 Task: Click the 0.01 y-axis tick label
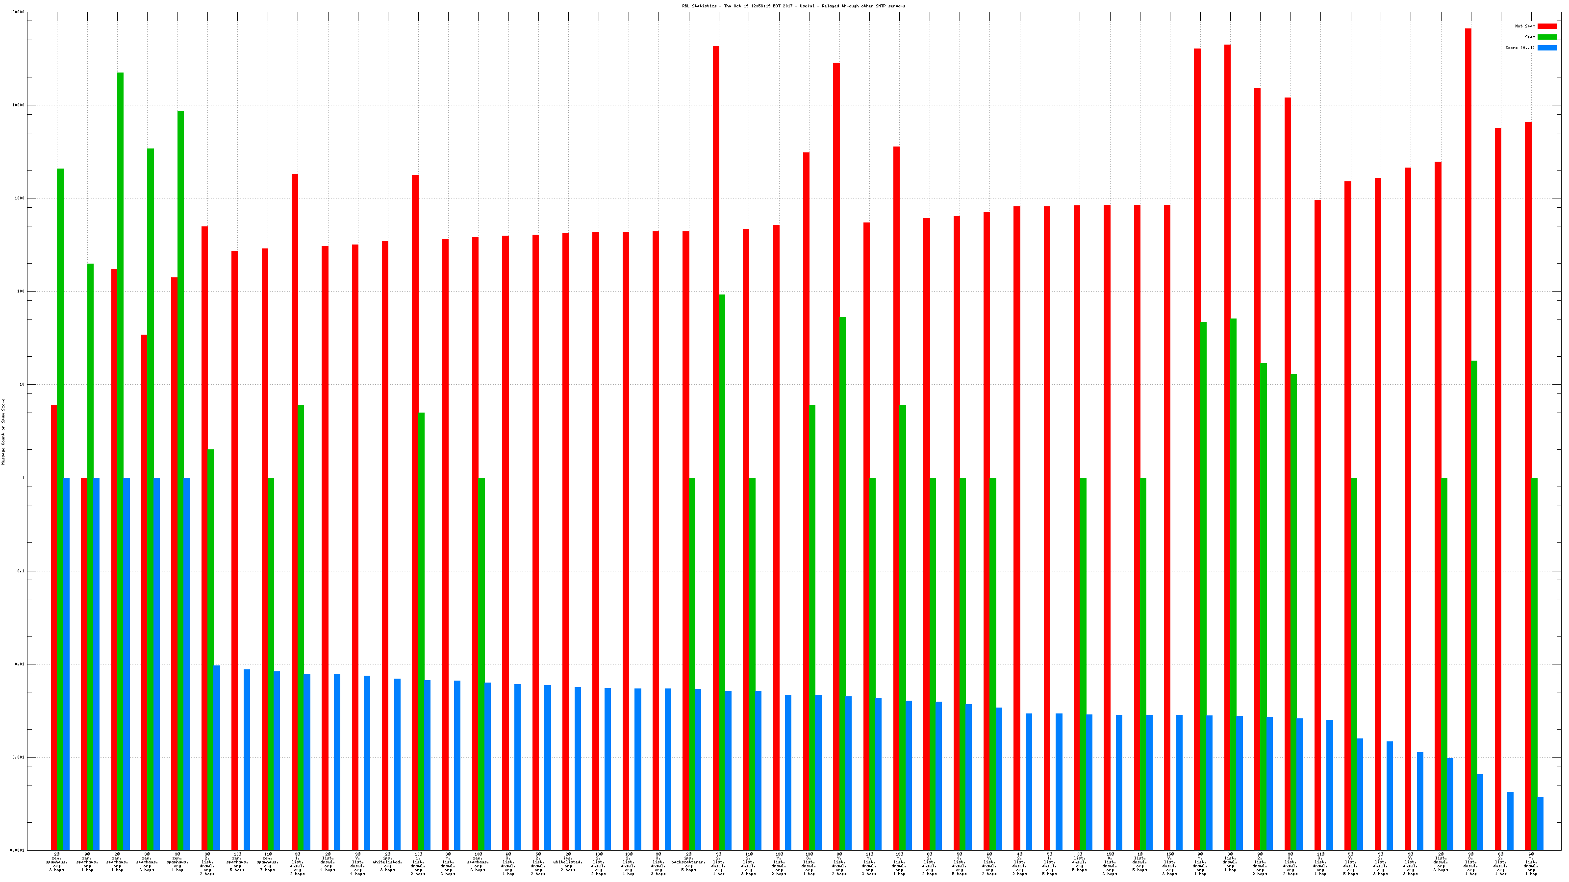click(x=20, y=664)
